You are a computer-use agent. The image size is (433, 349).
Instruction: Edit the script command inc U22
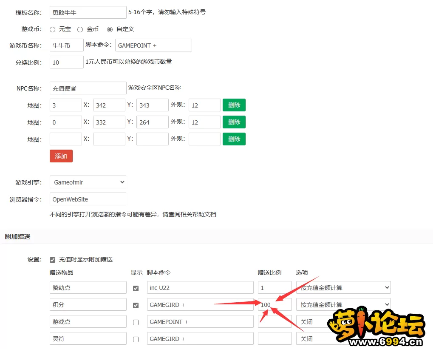pos(200,287)
